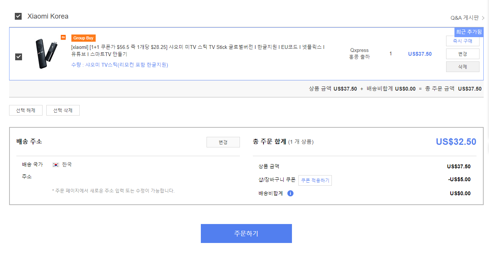The height and width of the screenshot is (257, 489).
Task: Click the 배송비합계 US$0.00 summary value
Action: 460,193
